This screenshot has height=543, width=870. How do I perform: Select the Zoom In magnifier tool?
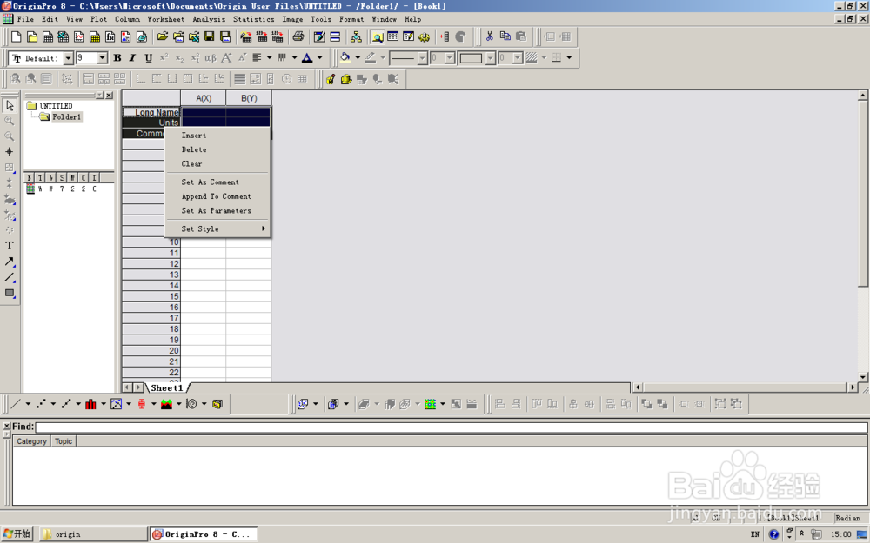coord(10,121)
